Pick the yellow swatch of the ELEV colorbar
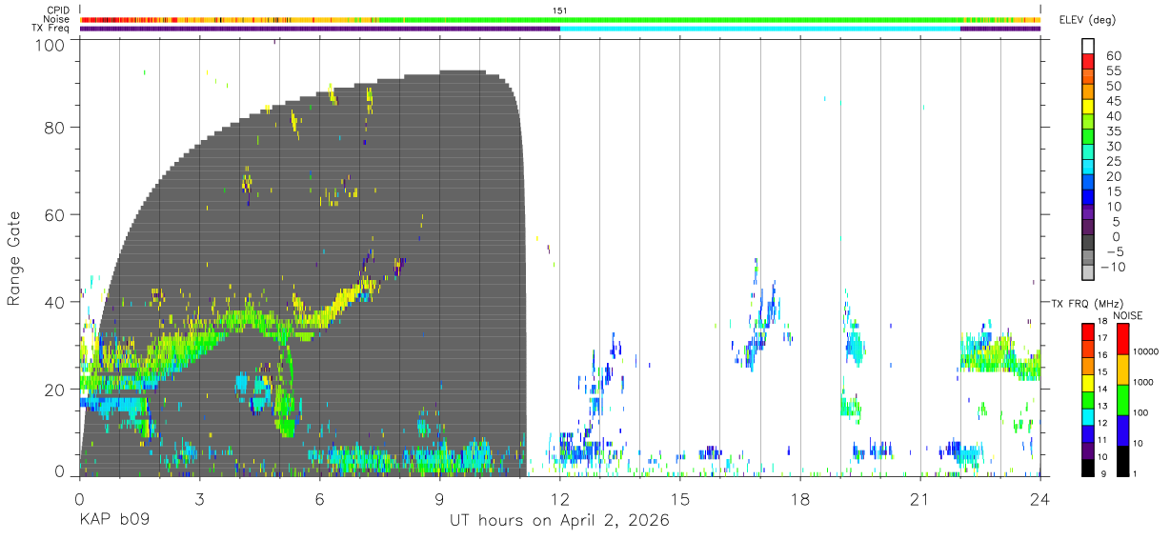 click(1089, 105)
